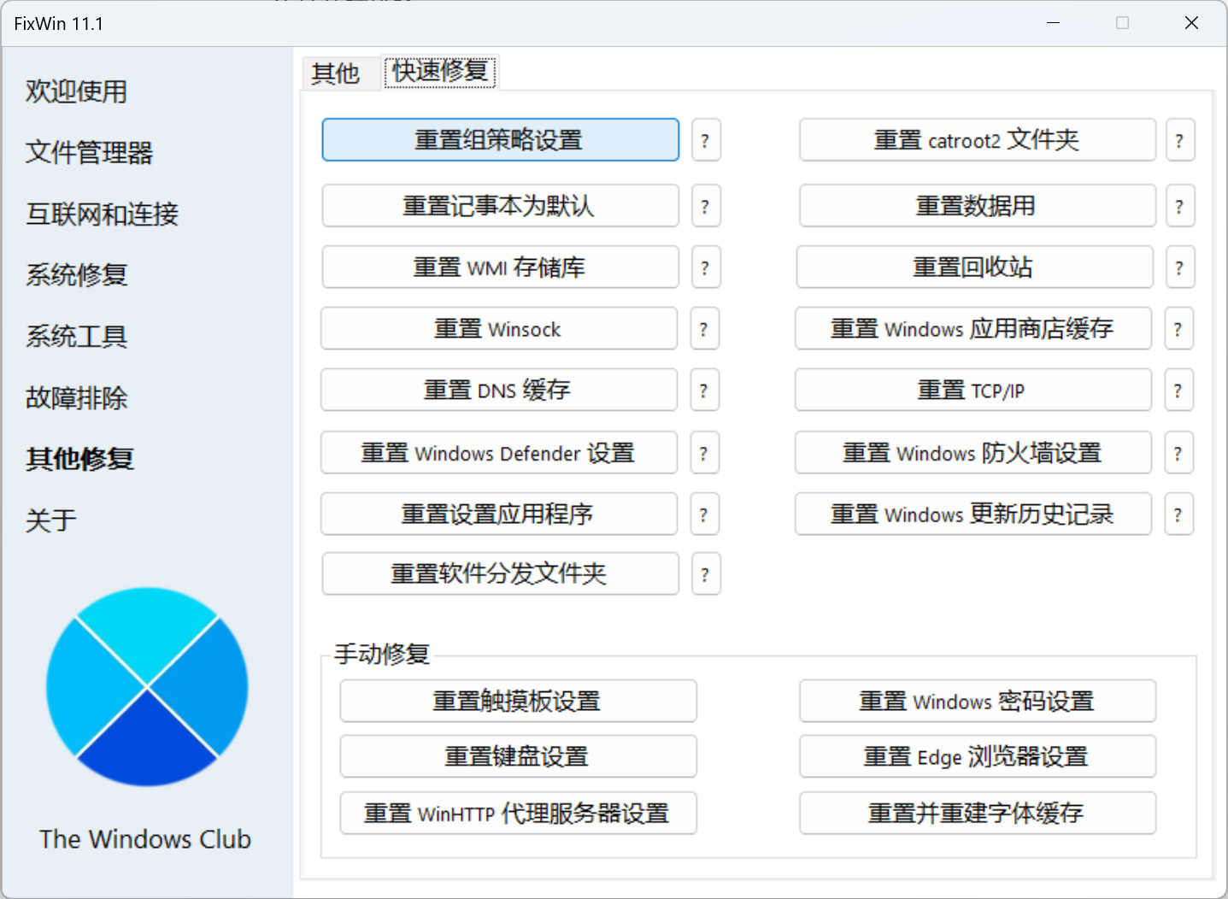This screenshot has height=899, width=1228.
Task: Reset the WMI 存储库
Action: tap(499, 267)
